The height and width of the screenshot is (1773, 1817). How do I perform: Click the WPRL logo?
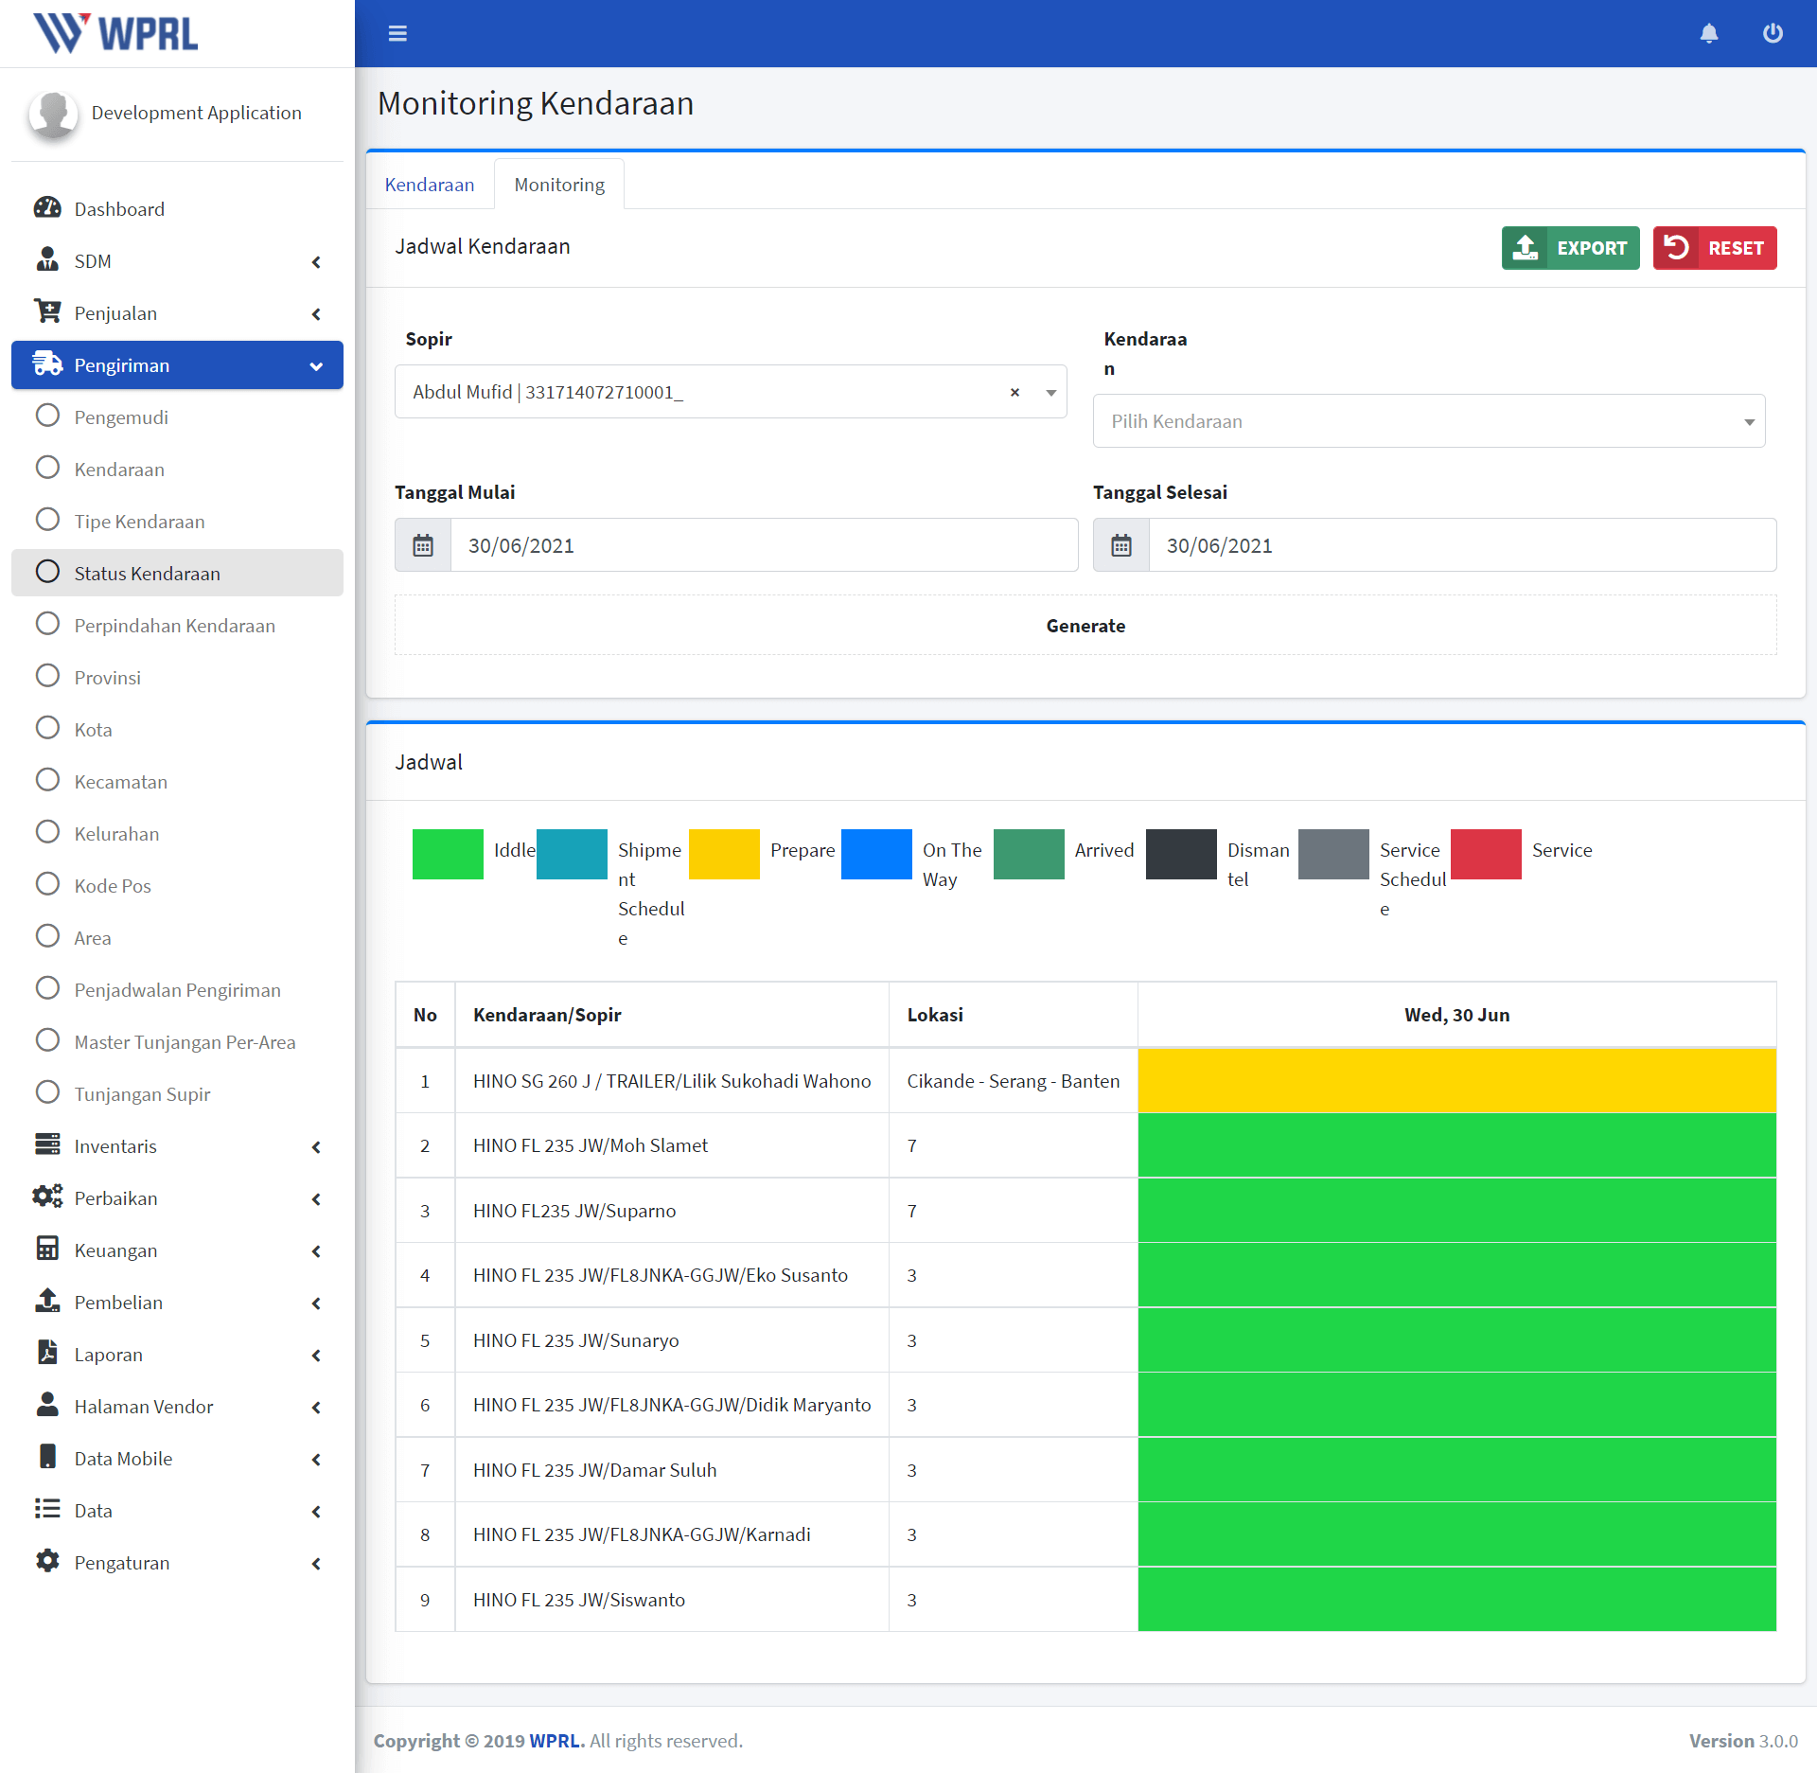coord(115,34)
